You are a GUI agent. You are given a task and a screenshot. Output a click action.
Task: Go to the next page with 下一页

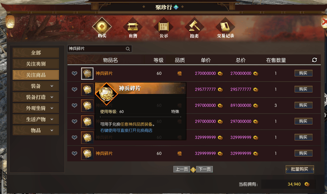tap(205, 169)
